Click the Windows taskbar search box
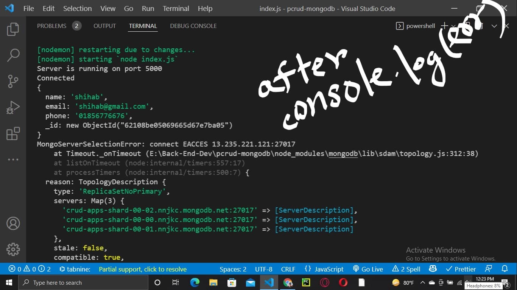517x290 pixels. (83, 282)
